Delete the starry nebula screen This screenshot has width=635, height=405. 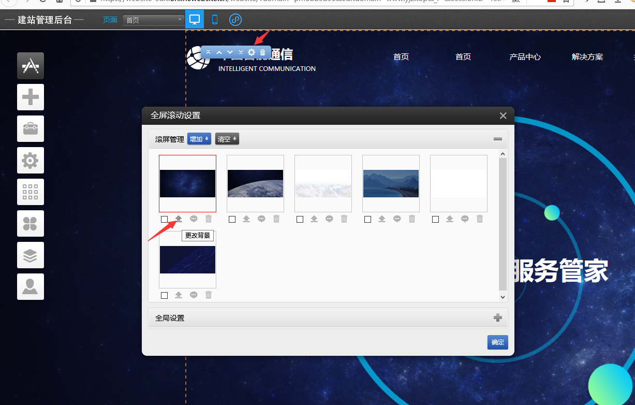[x=209, y=219]
